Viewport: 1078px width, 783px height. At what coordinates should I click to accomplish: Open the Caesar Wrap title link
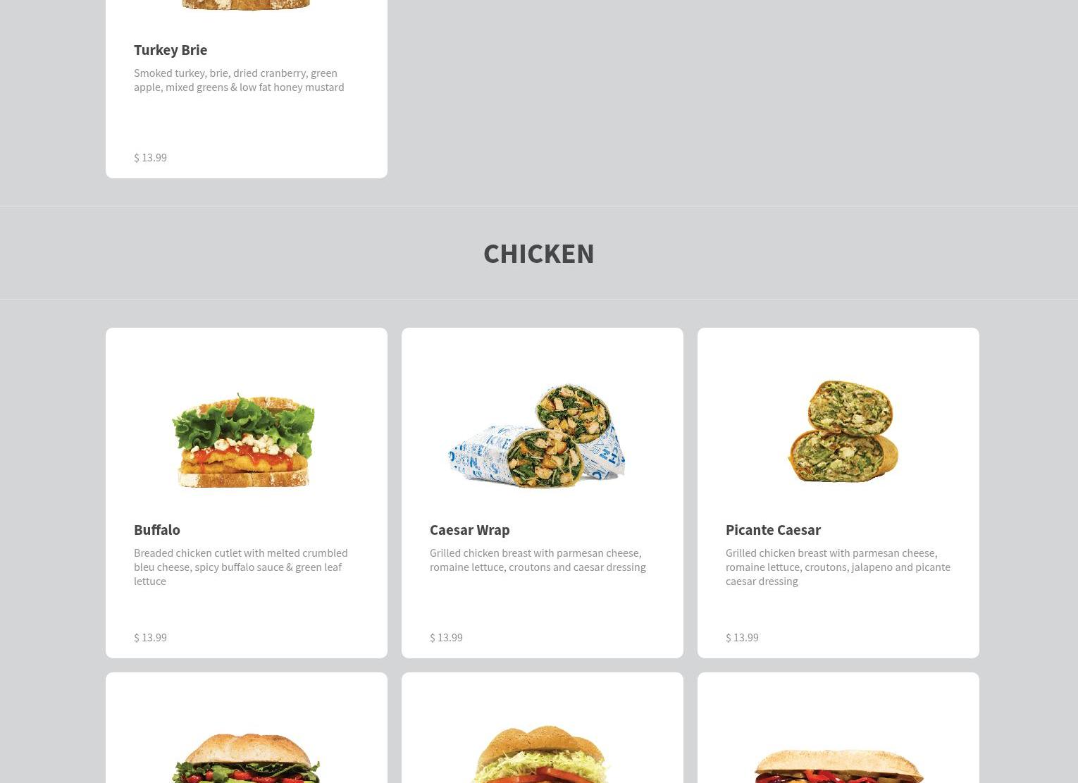[470, 529]
